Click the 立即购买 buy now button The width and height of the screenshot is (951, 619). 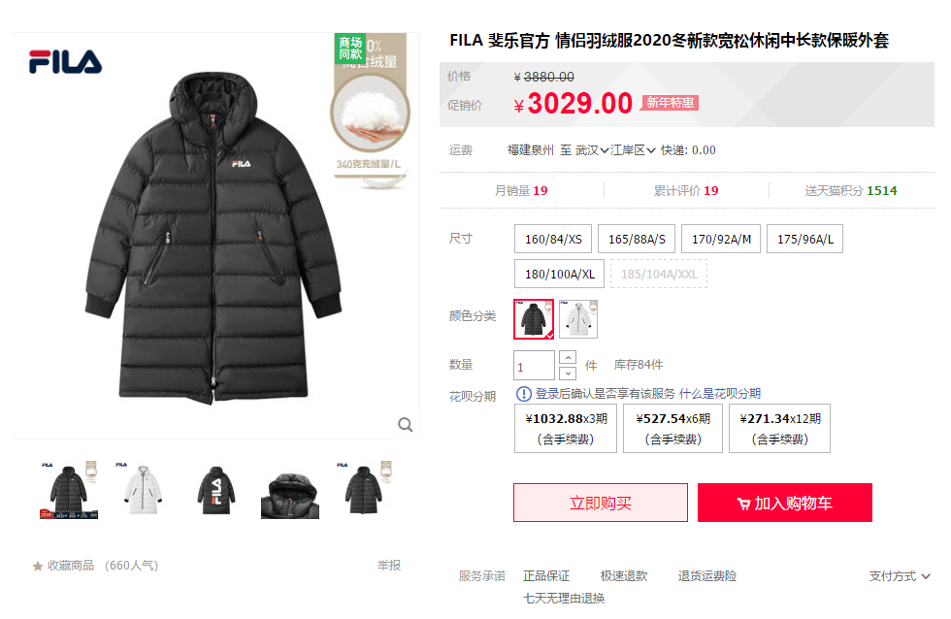601,503
